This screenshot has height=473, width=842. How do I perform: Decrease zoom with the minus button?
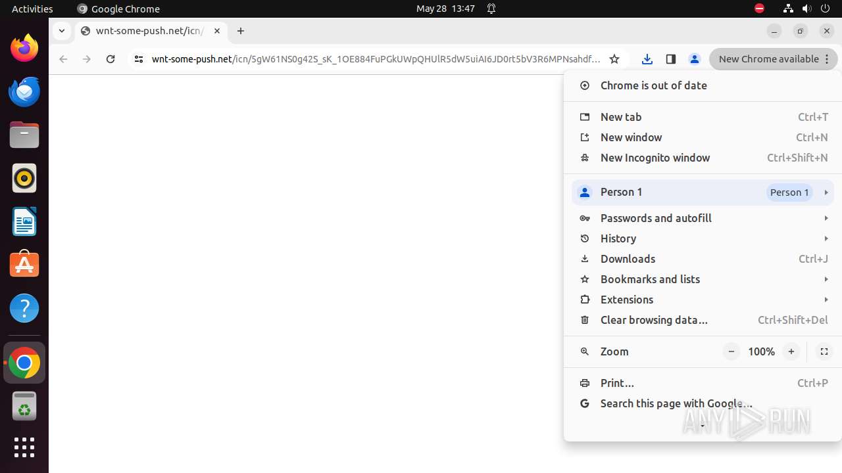(731, 351)
